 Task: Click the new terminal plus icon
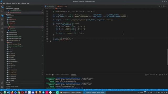point(156,75)
